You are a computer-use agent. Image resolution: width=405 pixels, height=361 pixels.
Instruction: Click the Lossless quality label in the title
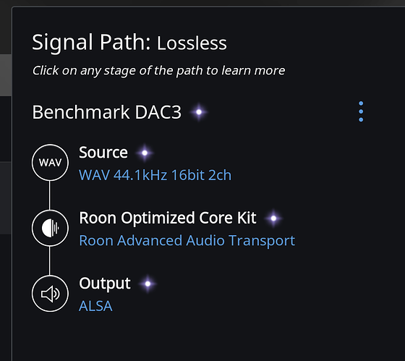192,43
